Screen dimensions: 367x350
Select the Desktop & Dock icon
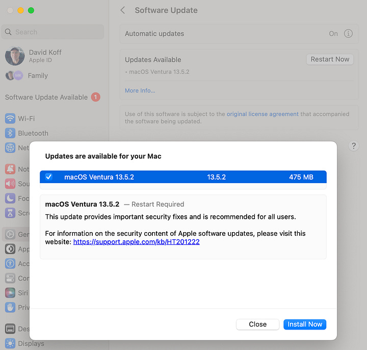(10, 329)
